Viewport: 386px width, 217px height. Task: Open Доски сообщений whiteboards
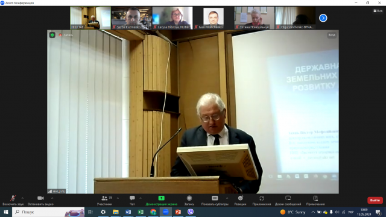tap(288, 200)
